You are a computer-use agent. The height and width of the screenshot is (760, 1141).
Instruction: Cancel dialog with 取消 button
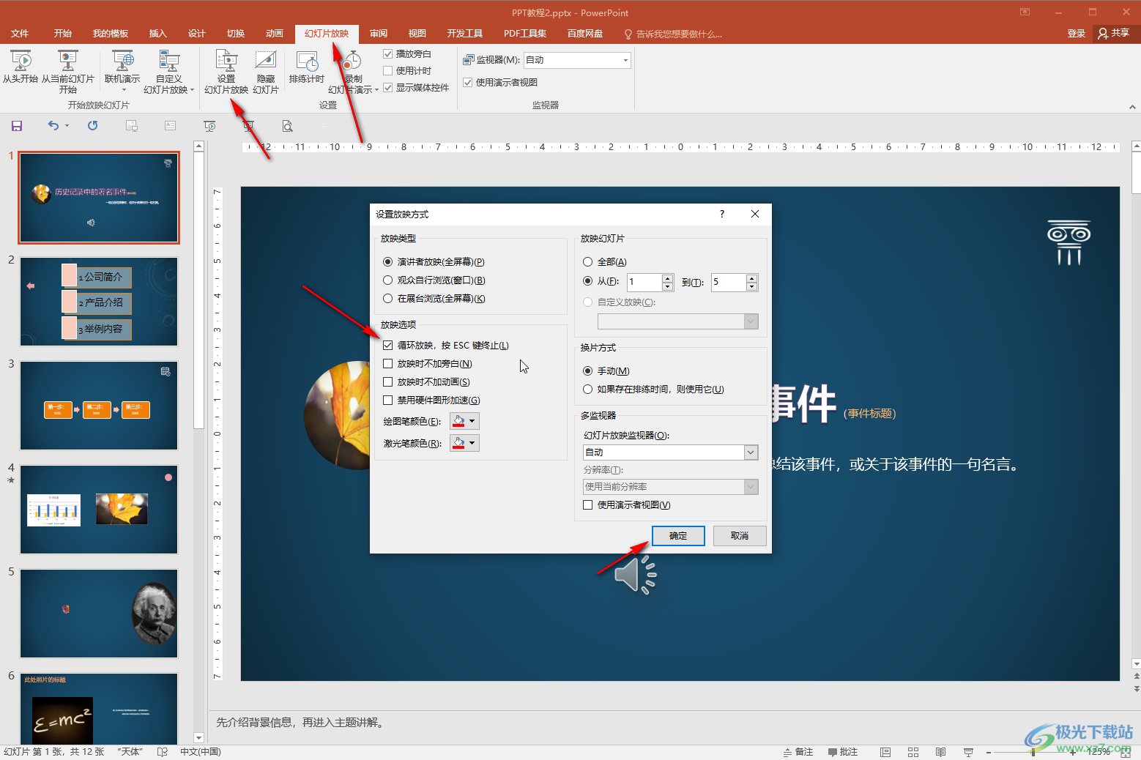(x=740, y=536)
